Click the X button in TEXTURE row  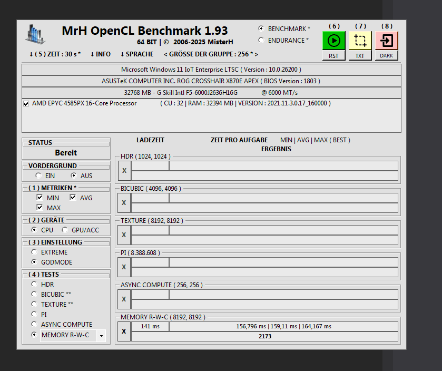124,235
